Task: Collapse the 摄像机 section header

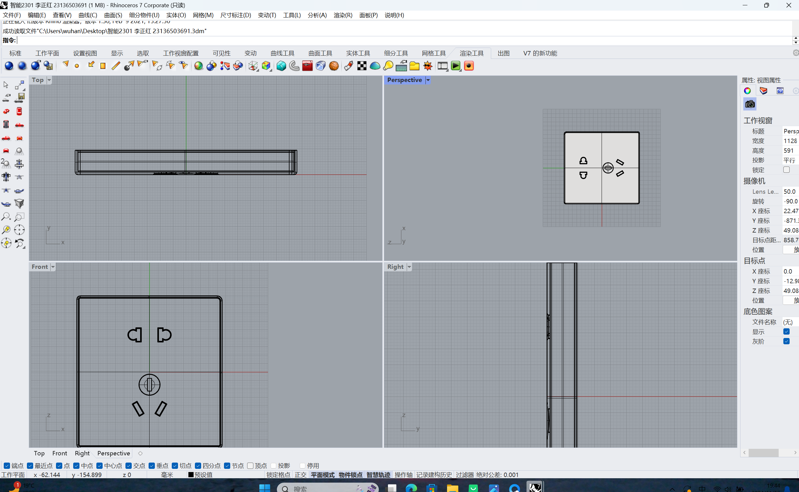Action: pos(754,181)
